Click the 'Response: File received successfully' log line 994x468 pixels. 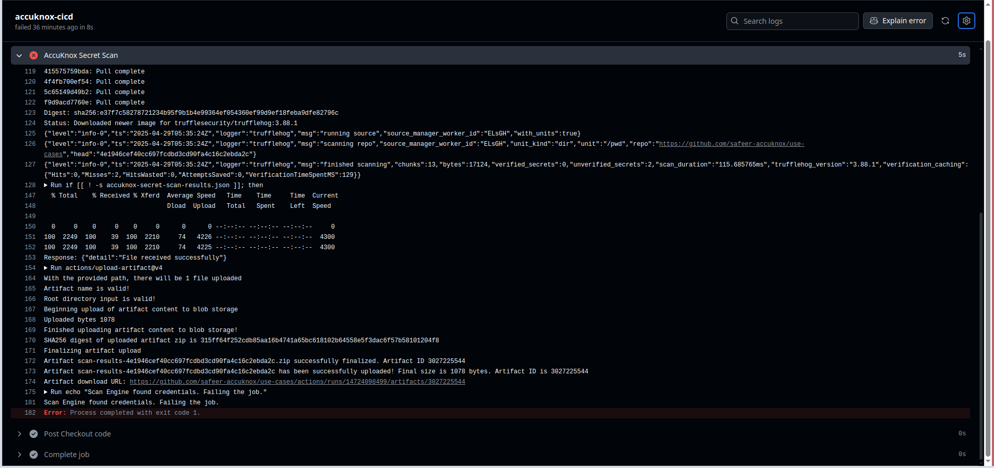(135, 258)
